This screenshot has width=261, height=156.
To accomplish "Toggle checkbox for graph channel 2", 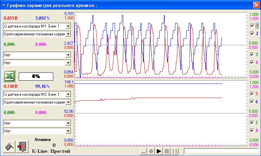I will pyautogui.click(x=252, y=33).
